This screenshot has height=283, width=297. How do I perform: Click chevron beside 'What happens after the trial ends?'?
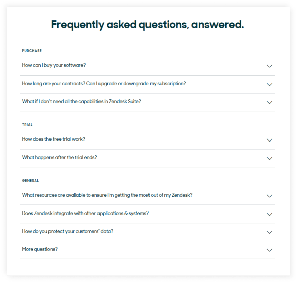click(x=269, y=158)
